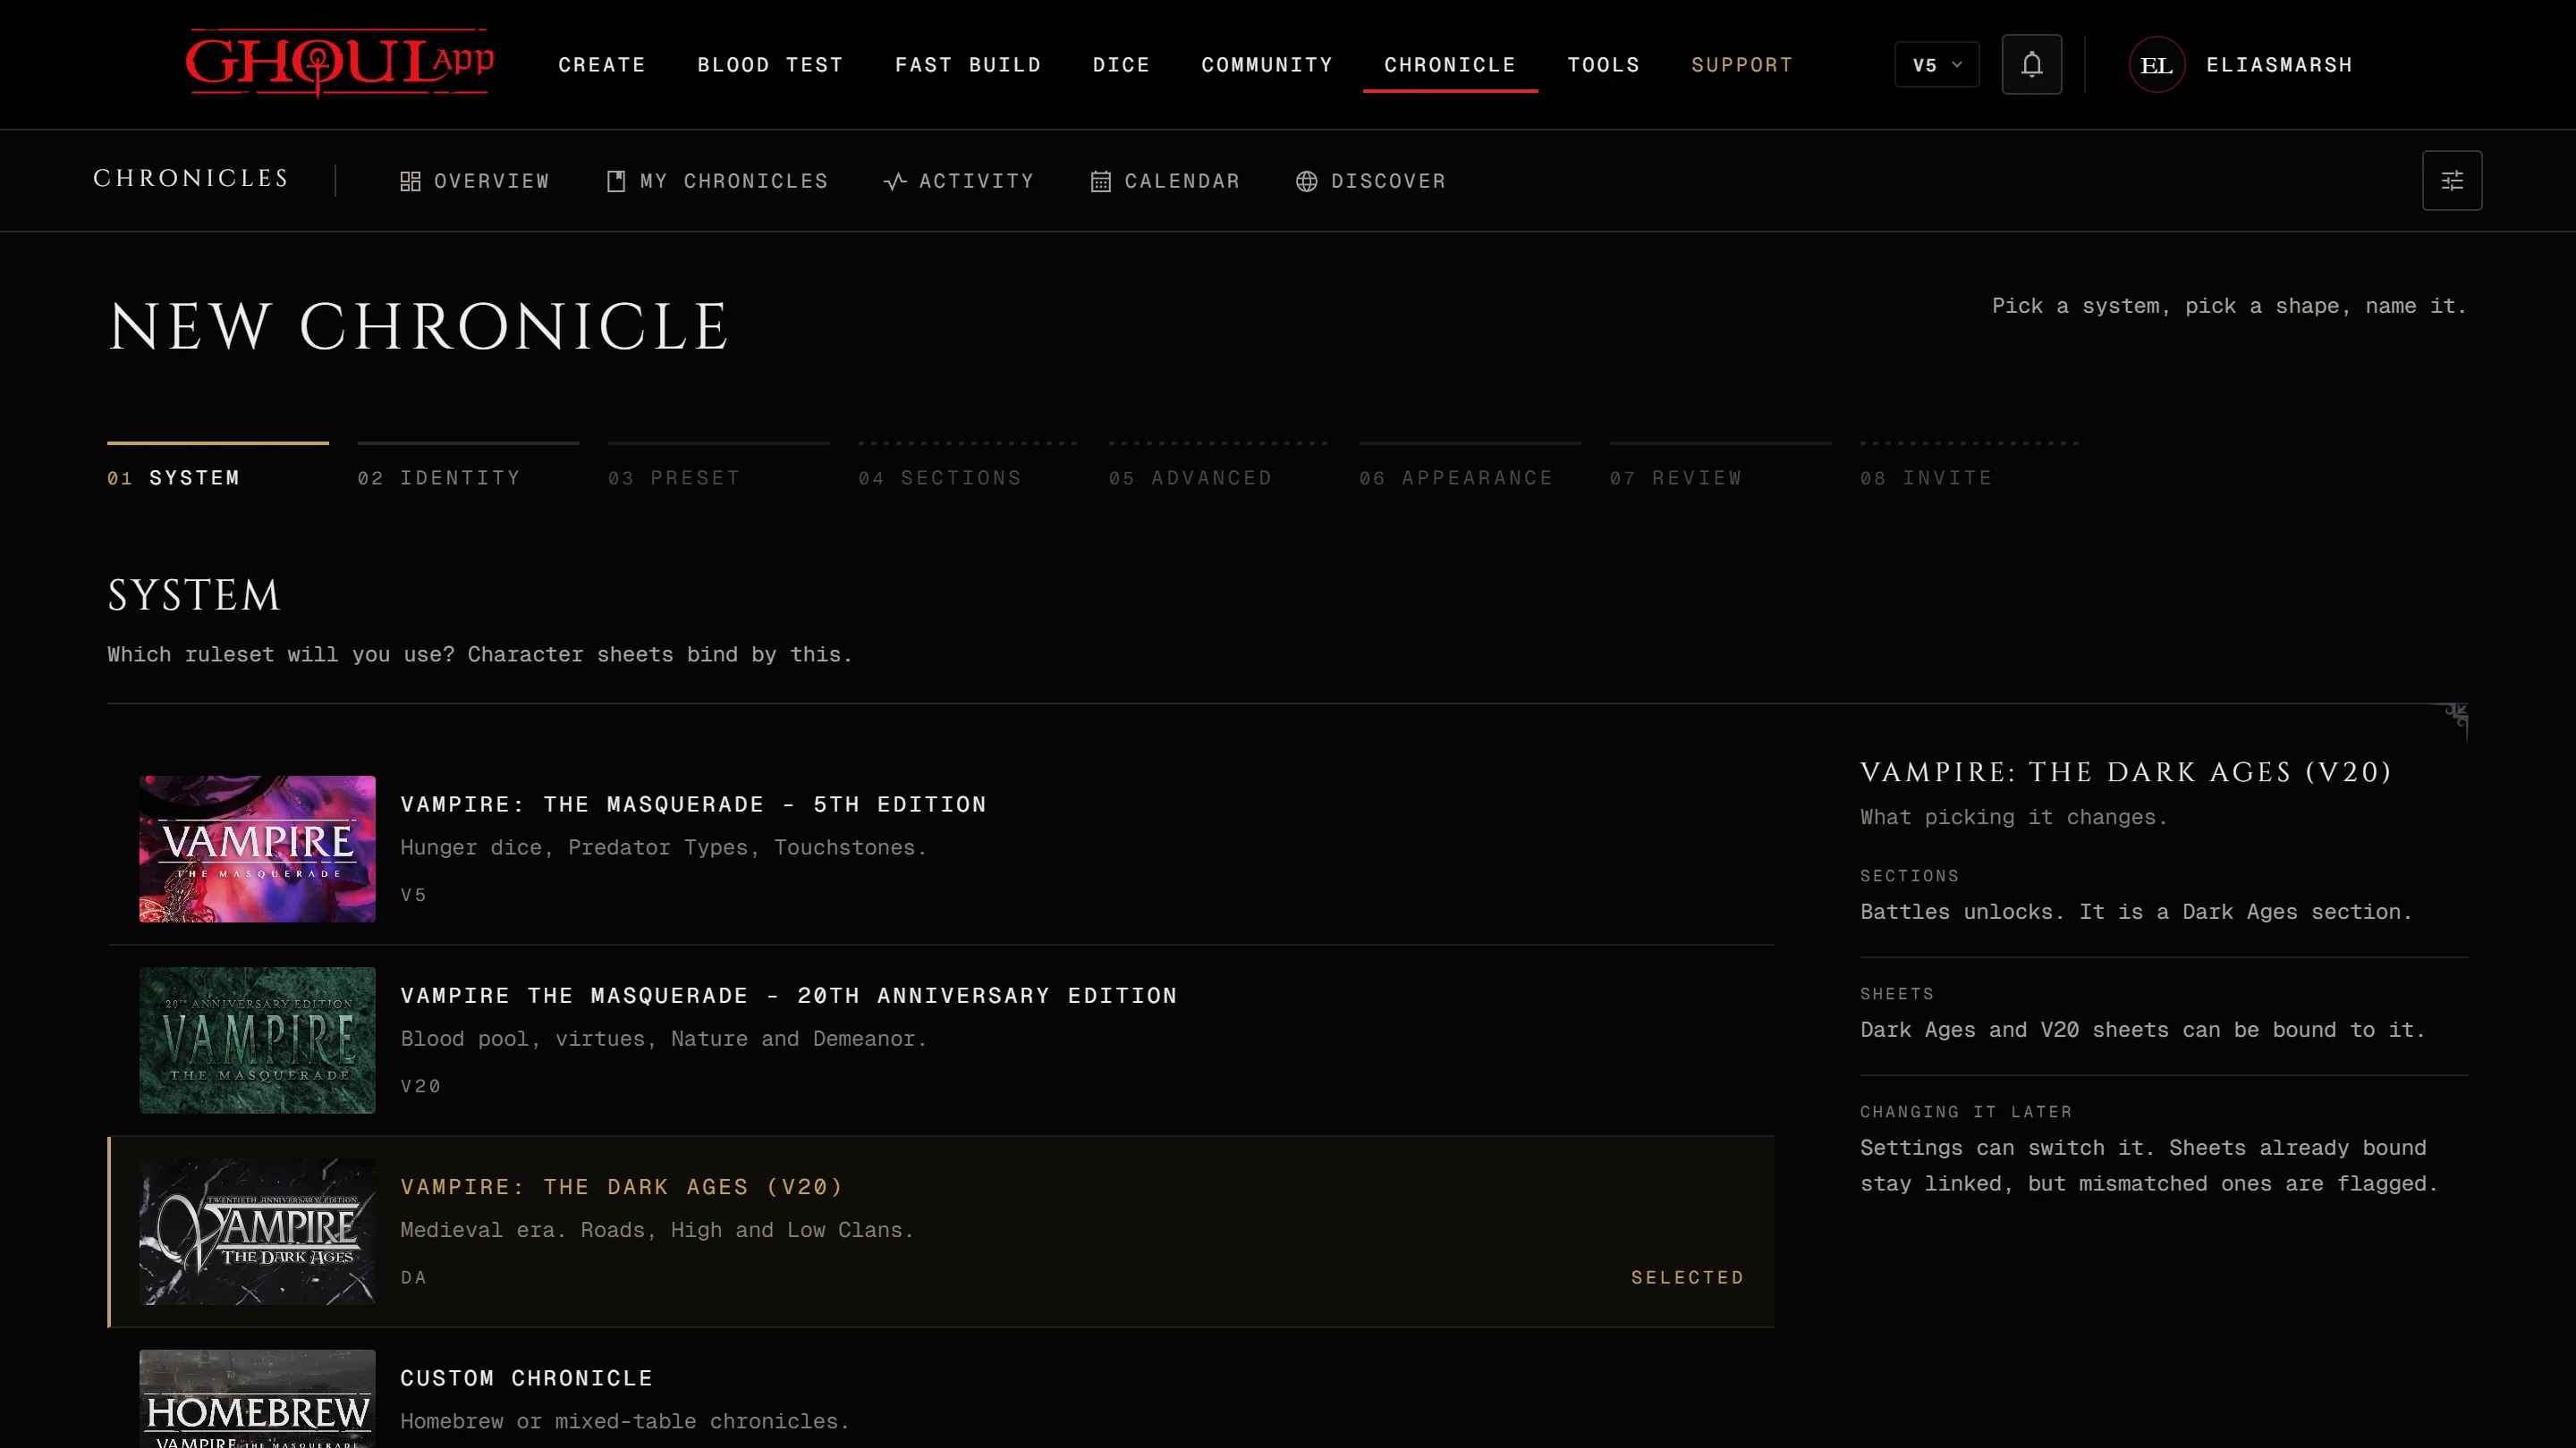Open the Activity tab label
This screenshot has width=2576, height=1448.
(976, 181)
